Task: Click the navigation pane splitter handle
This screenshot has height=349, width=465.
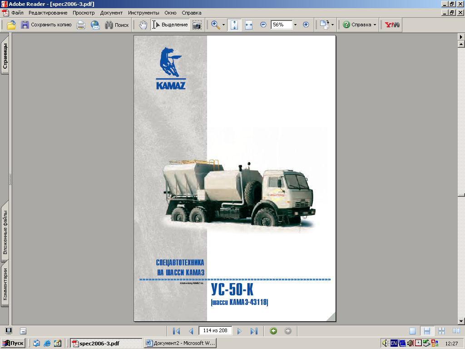Action: pyautogui.click(x=10, y=179)
